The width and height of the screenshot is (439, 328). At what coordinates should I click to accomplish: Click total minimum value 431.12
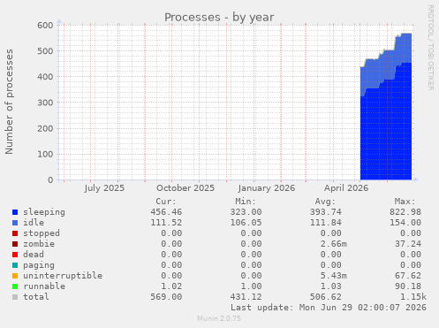(x=246, y=297)
